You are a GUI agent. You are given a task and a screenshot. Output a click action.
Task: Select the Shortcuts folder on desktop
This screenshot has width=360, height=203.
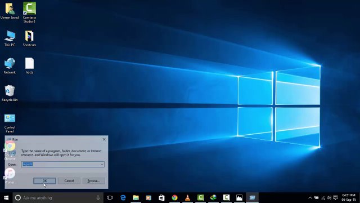29,38
